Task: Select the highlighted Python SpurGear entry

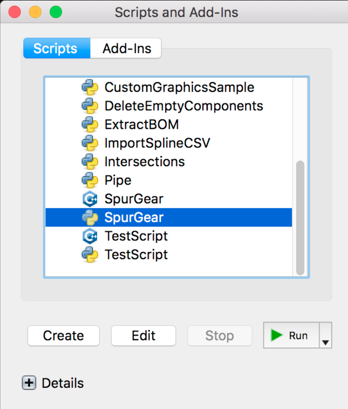Action: [x=134, y=217]
